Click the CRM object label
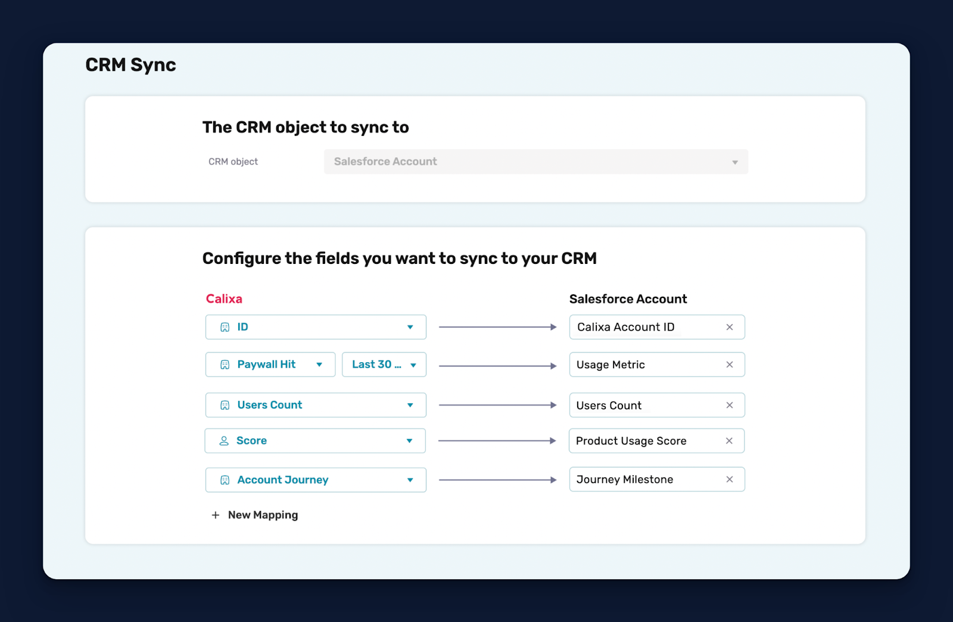 [x=233, y=162]
